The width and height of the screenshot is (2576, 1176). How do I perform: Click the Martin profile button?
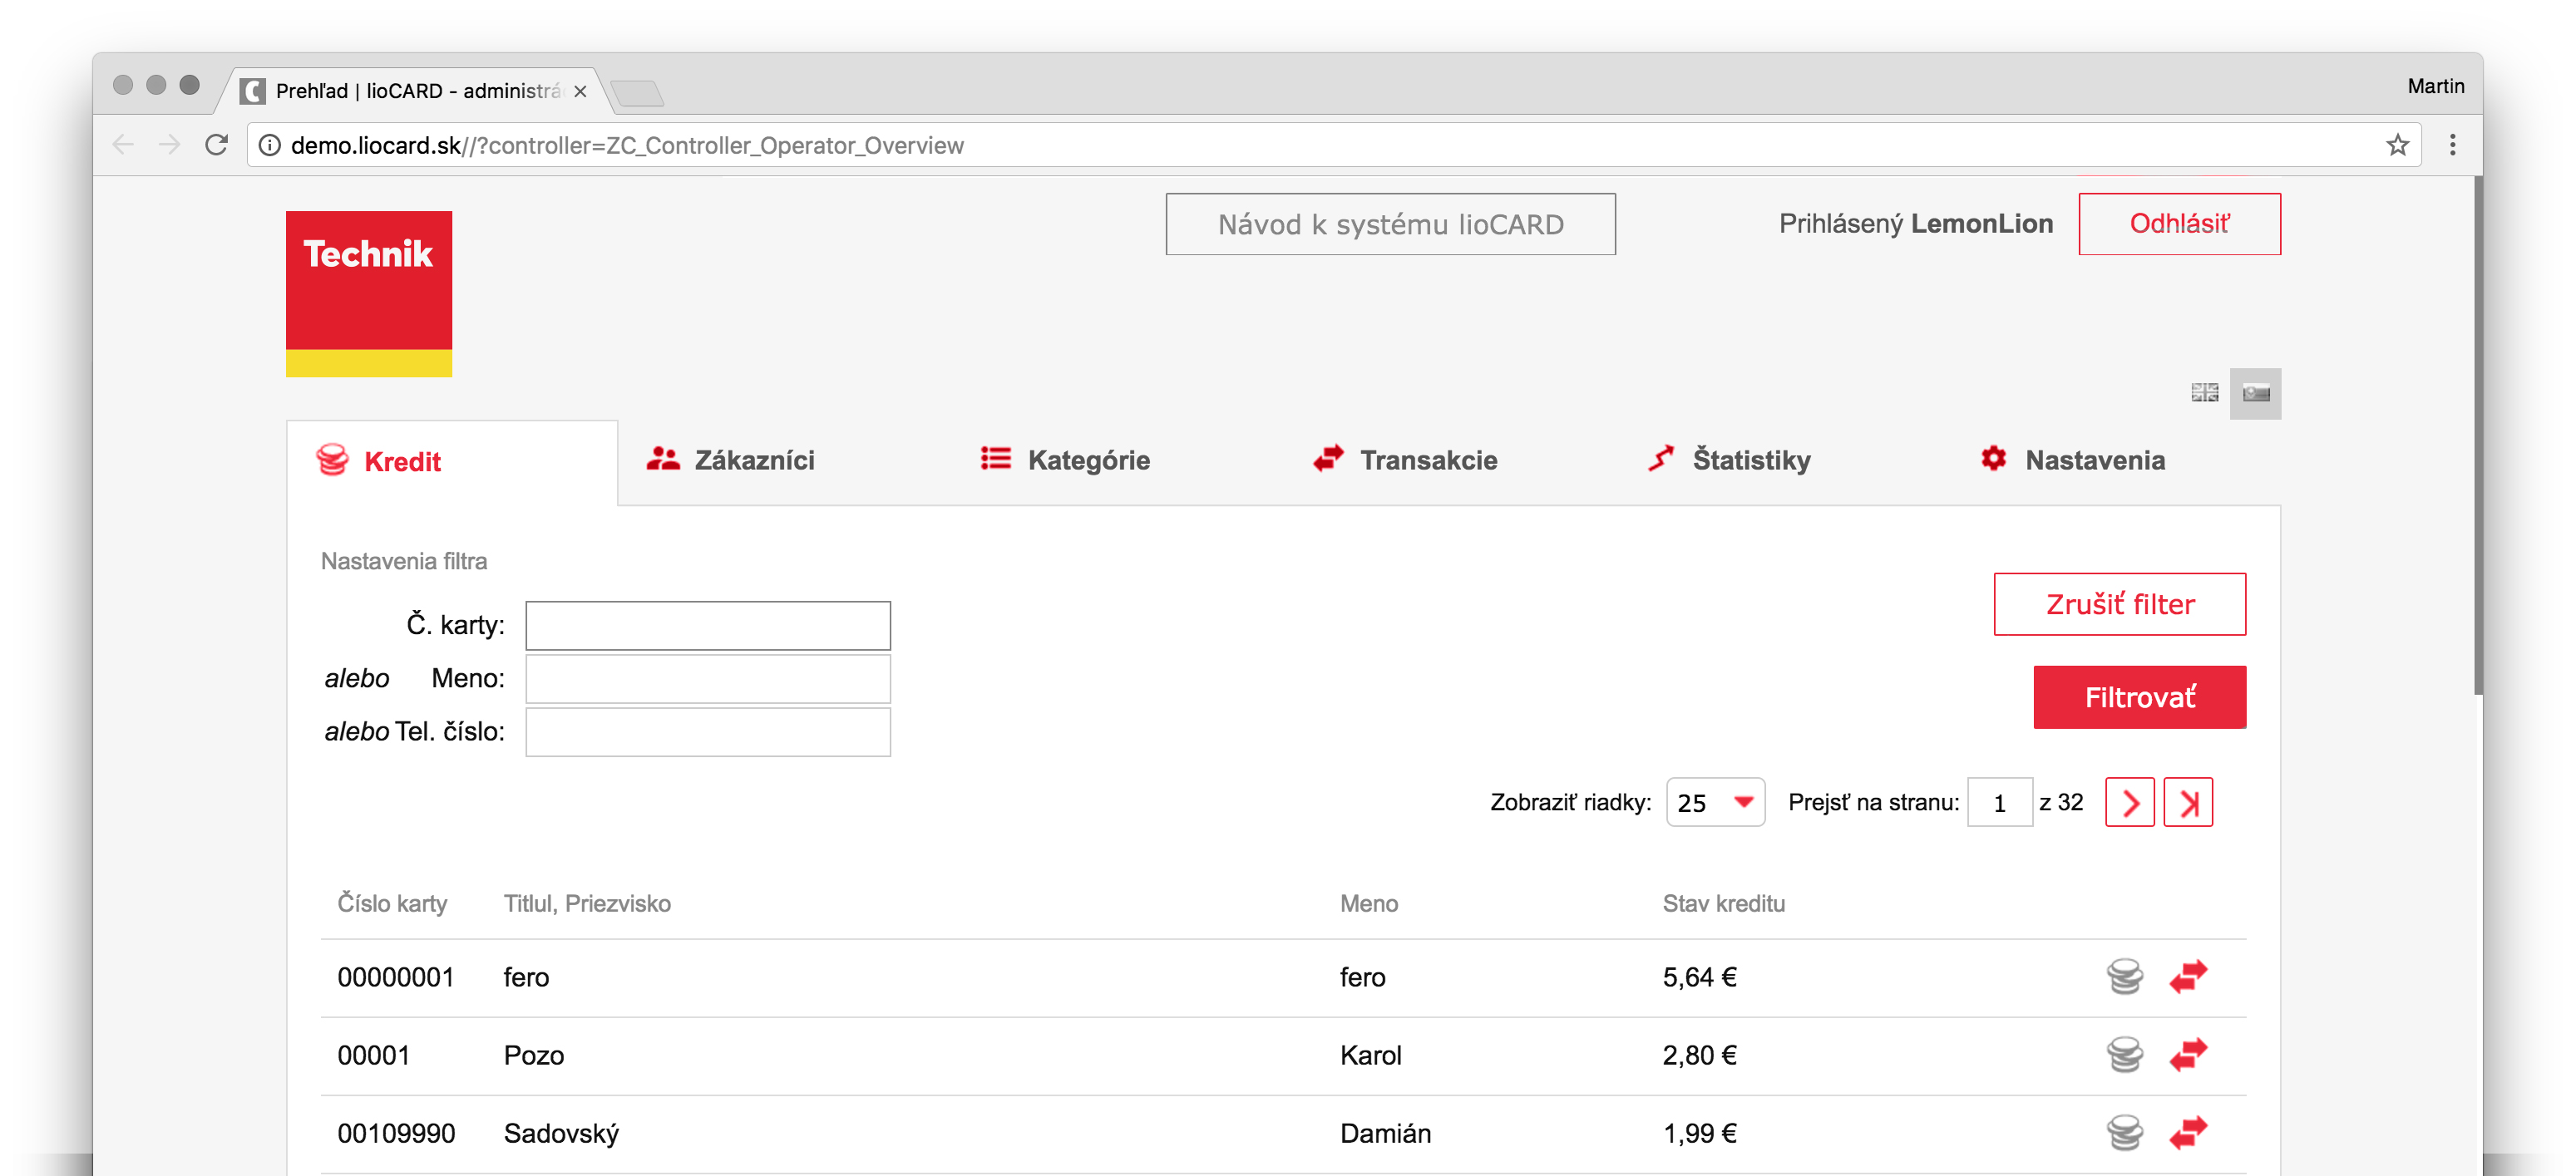pos(2435,86)
